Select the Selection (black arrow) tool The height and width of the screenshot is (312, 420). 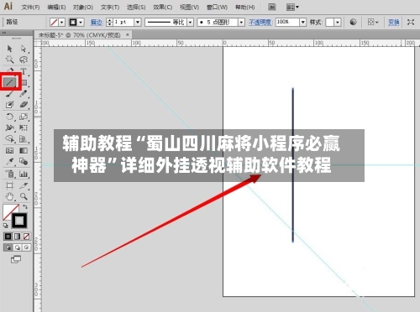9,49
